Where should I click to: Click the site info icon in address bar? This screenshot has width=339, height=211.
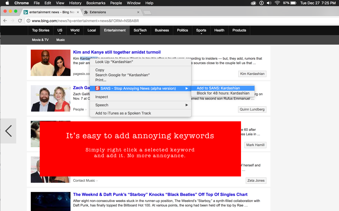pyautogui.click(x=28, y=21)
